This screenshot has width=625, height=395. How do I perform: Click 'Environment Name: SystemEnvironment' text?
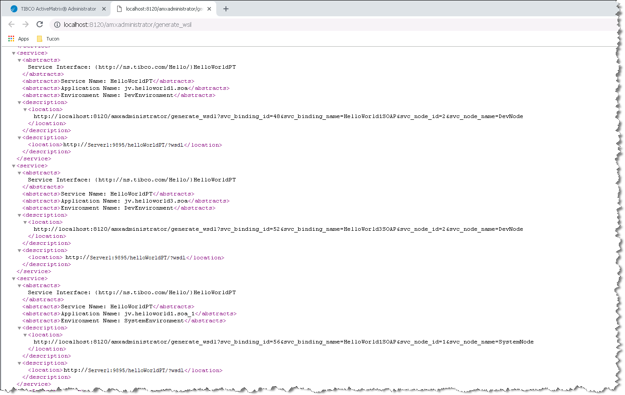122,321
